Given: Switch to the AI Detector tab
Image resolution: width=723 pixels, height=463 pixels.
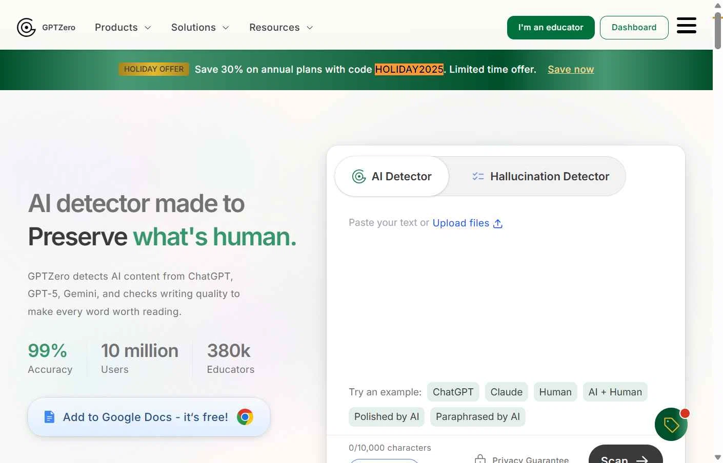Looking at the screenshot, I should pyautogui.click(x=392, y=176).
